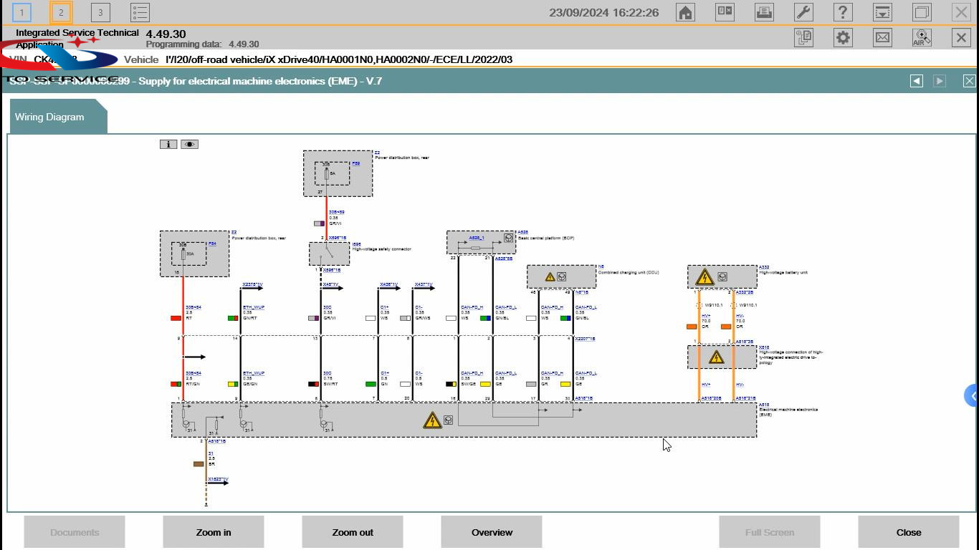Open component link A332
The width and height of the screenshot is (979, 550).
tap(764, 267)
